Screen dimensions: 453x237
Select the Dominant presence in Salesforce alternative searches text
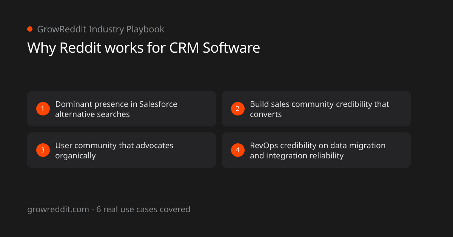pos(116,109)
